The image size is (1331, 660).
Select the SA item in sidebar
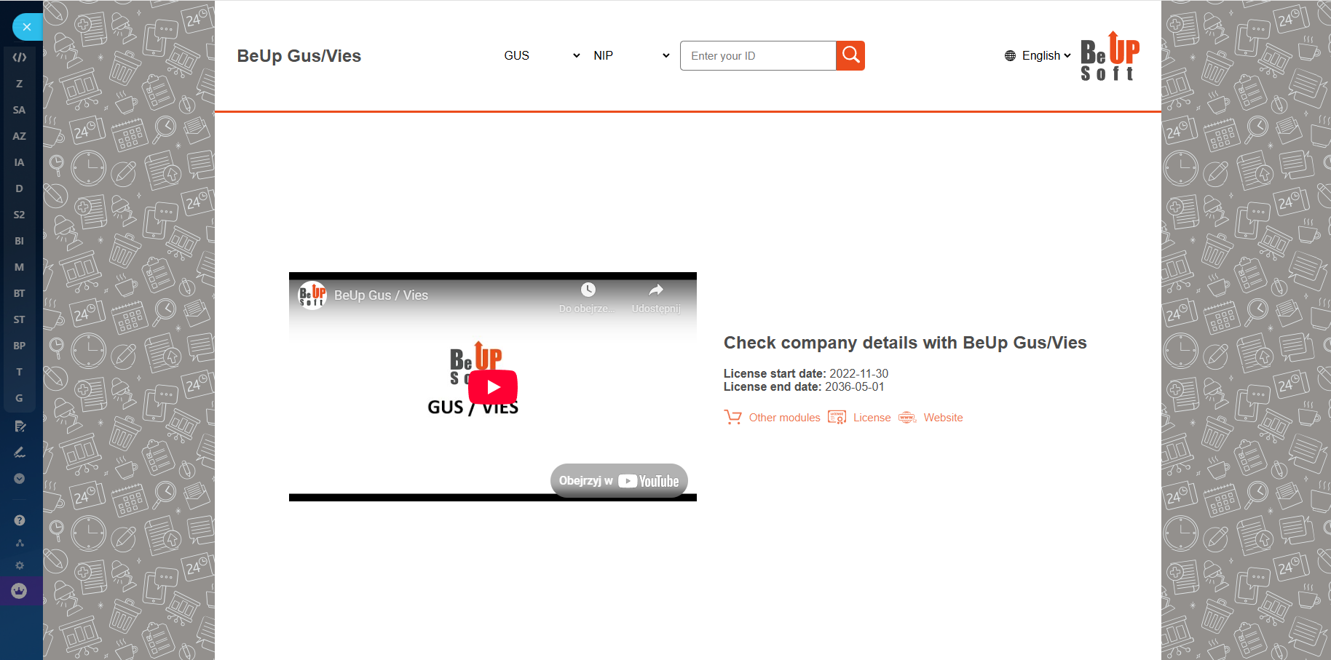(x=20, y=110)
